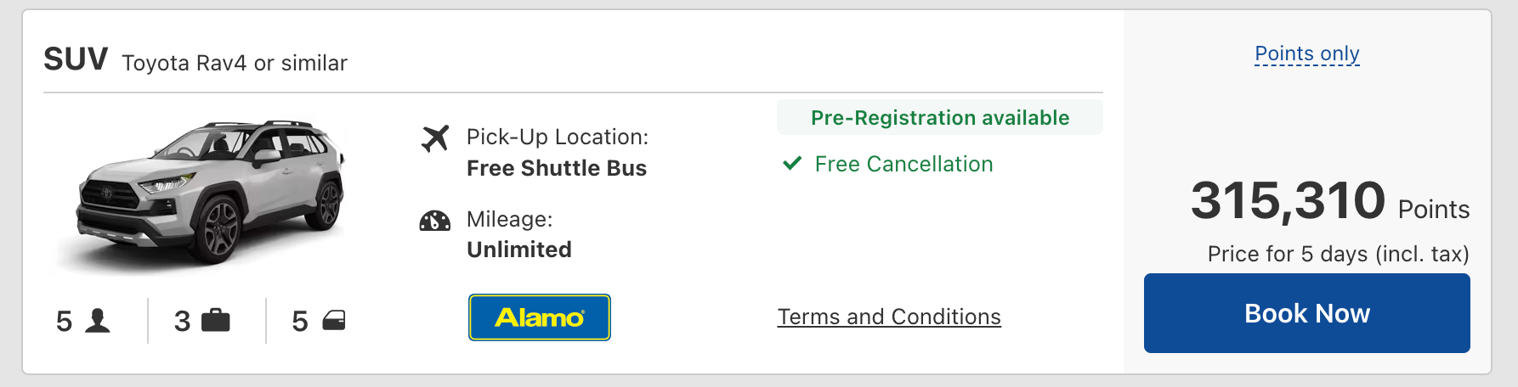Click the passenger seat count icon

pos(98,321)
